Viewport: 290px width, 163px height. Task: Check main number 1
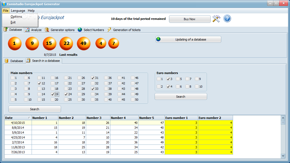coord(12,78)
